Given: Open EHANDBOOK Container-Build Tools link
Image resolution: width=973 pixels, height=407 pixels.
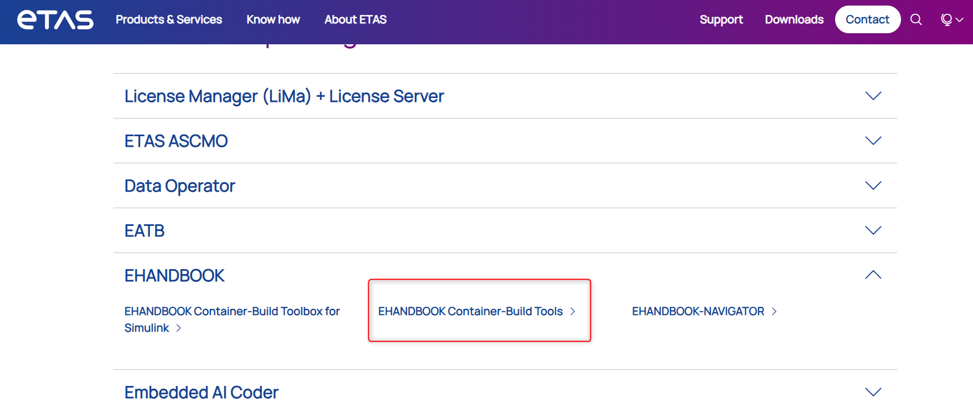Looking at the screenshot, I should tap(477, 311).
